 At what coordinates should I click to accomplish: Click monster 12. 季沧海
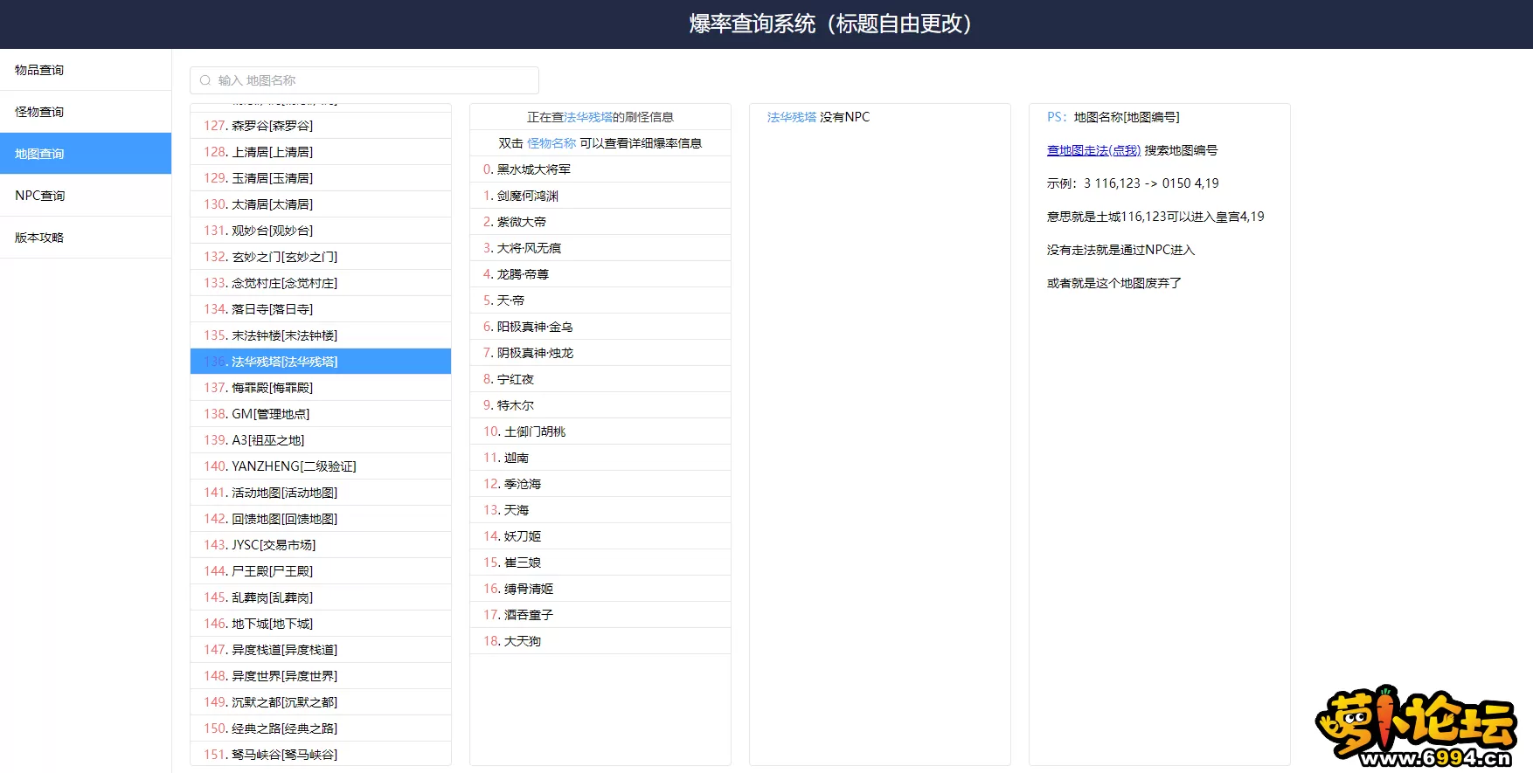pos(600,484)
